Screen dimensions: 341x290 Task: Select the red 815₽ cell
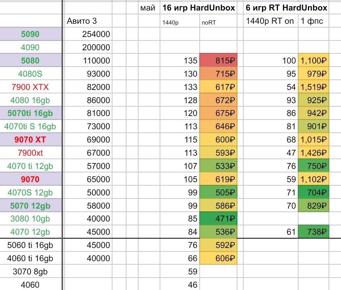[218, 60]
